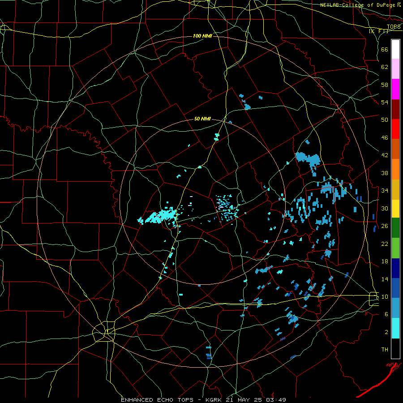This screenshot has height=403, width=403.
Task: Click the legend value 50
Action: tap(385, 120)
